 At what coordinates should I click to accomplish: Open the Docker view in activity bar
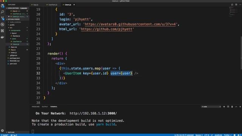coord(3,37)
